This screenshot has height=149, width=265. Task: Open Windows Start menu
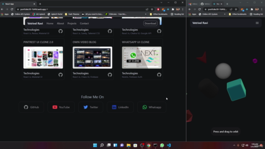click(95, 145)
